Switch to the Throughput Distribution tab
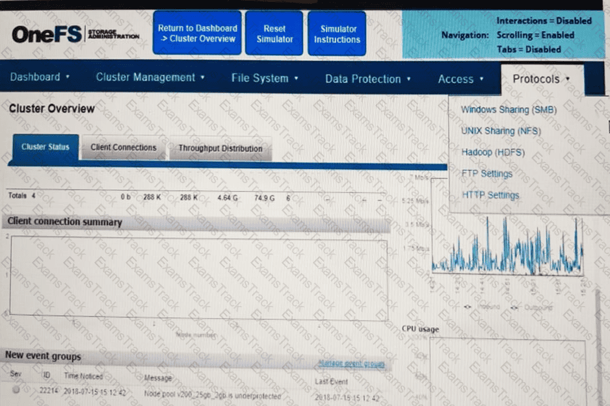Screen dimensions: 610x406 (220, 148)
